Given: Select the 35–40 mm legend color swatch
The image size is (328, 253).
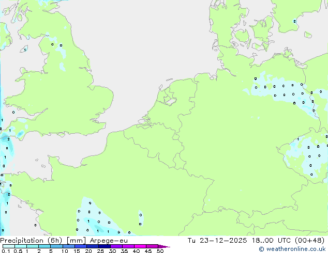Looking at the screenshot, I should click(128, 246).
